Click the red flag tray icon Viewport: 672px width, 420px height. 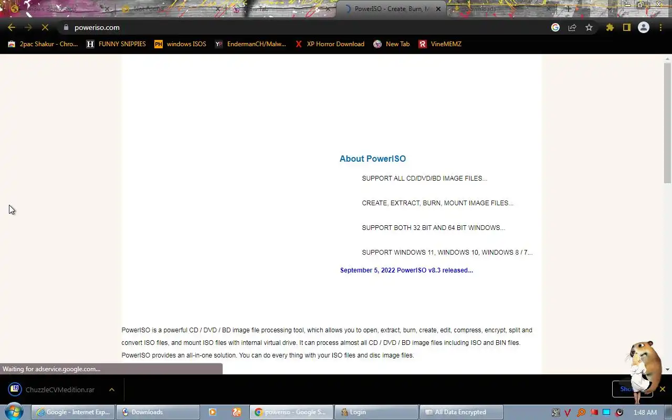(594, 413)
